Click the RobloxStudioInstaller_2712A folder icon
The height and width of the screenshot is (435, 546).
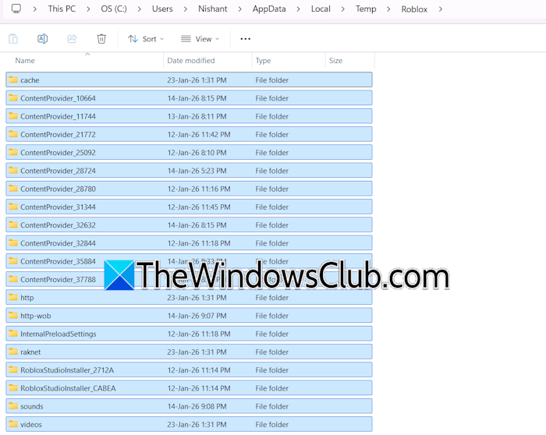(13, 370)
